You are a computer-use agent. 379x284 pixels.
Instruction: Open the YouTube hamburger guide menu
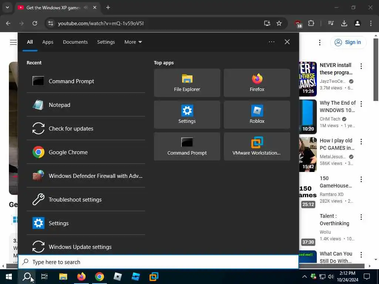pyautogui.click(x=13, y=42)
